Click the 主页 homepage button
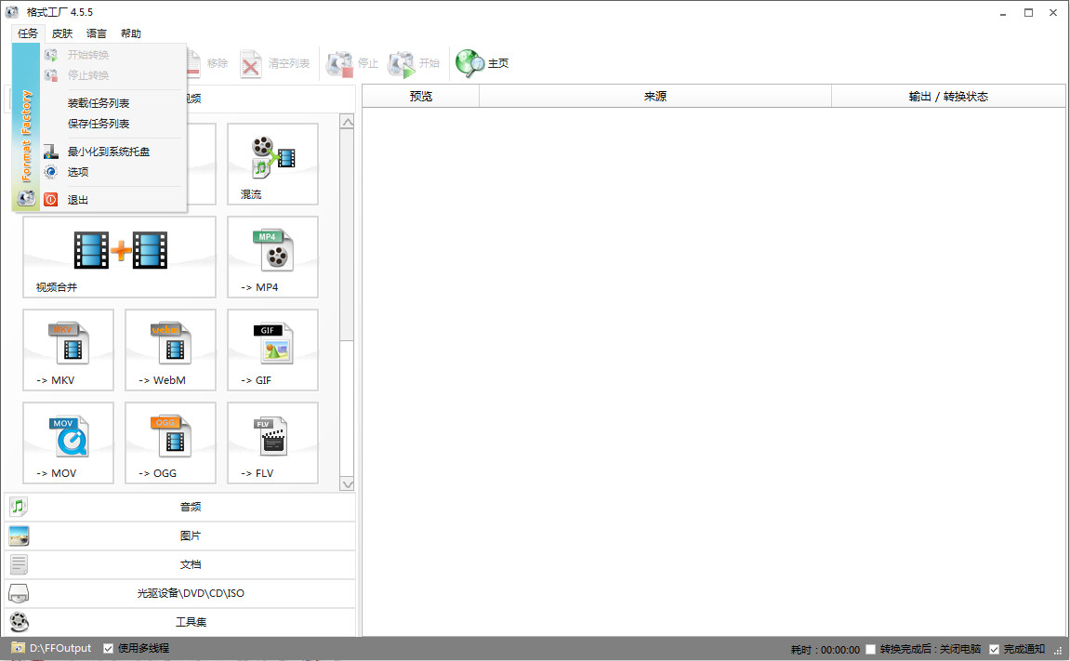1070x661 pixels. coord(482,63)
